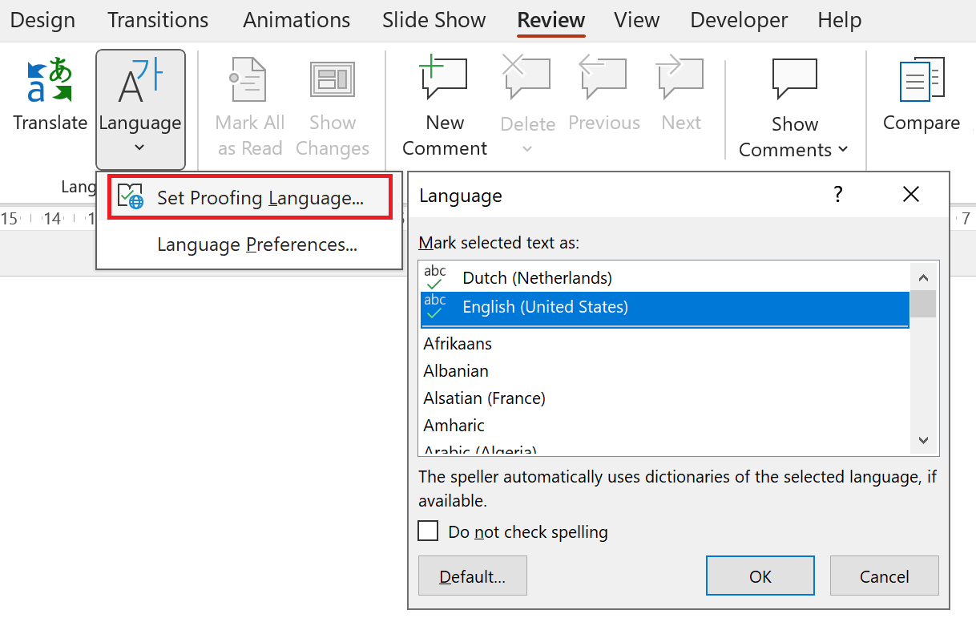This screenshot has width=976, height=622.
Task: Switch to the Slide Show tab
Action: pyautogui.click(x=434, y=20)
